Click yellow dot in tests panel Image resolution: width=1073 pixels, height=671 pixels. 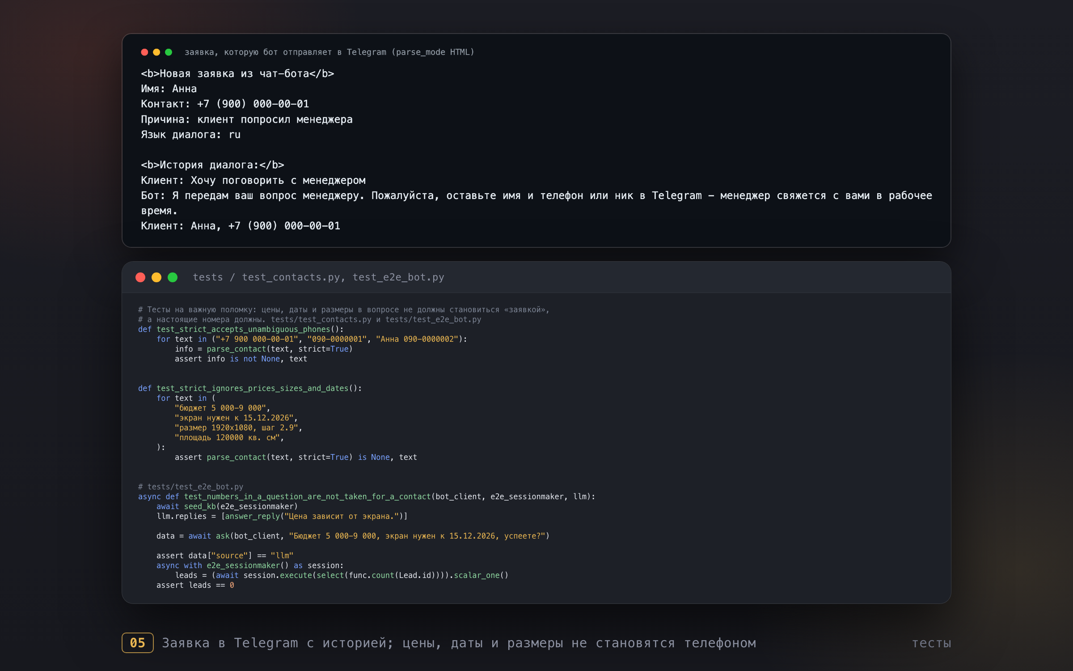click(x=156, y=277)
